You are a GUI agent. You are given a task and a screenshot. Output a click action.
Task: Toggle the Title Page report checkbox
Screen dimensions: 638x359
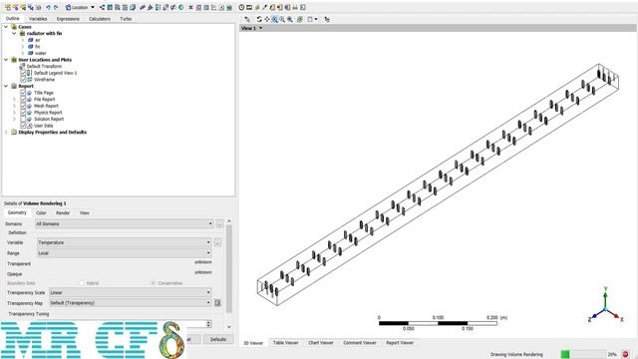23,93
